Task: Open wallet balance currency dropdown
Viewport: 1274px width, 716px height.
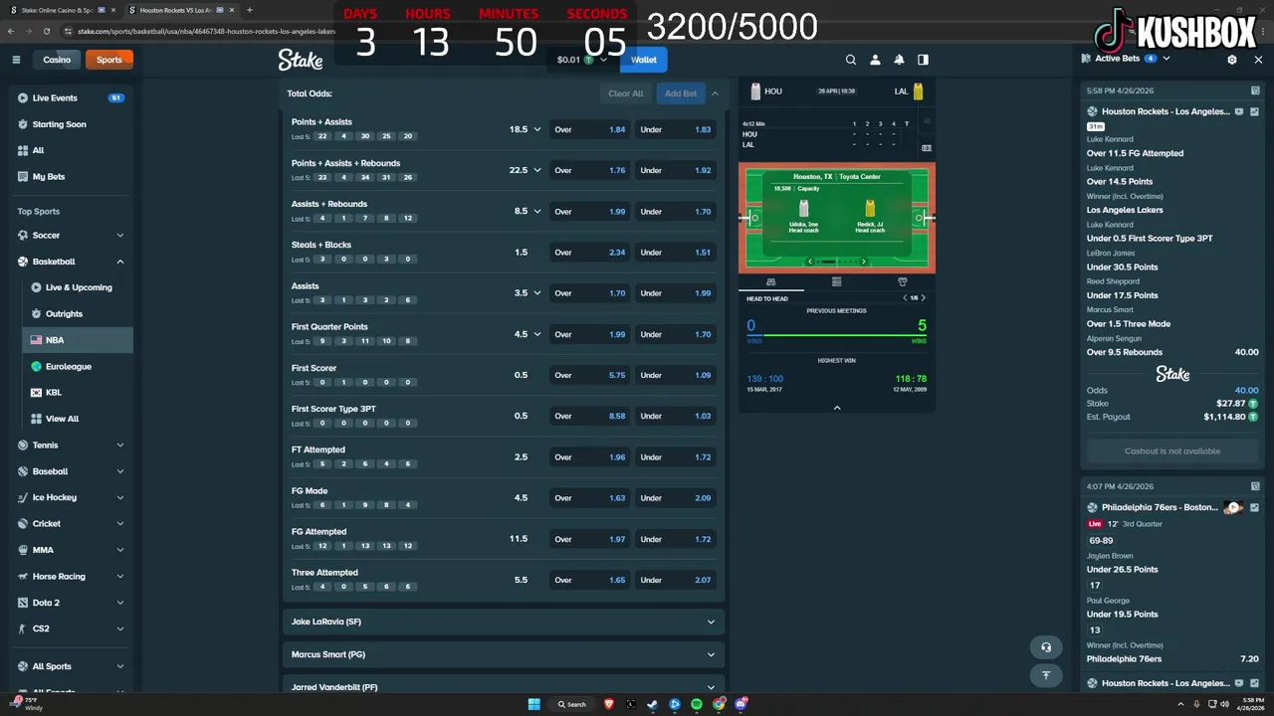Action: 603,60
